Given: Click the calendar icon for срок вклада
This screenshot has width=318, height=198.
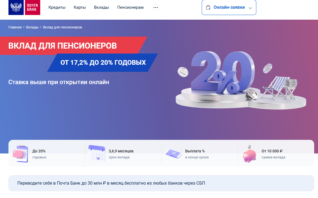Looking at the screenshot, I should [x=97, y=153].
